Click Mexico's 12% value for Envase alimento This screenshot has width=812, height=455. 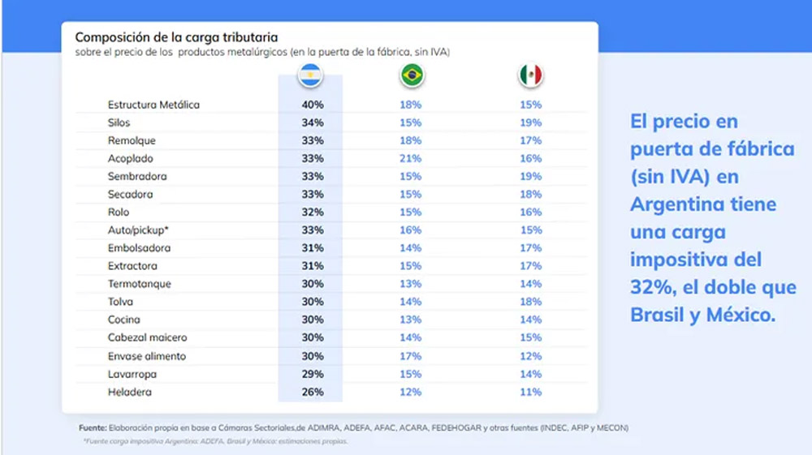tap(531, 356)
